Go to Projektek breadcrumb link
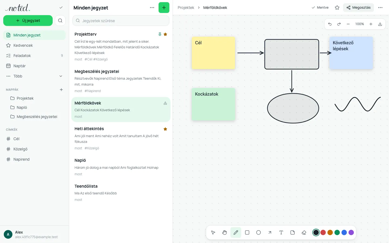The image size is (389, 243). pyautogui.click(x=186, y=8)
